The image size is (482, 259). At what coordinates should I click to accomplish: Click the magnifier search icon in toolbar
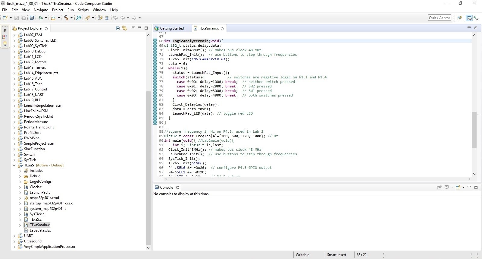(x=79, y=18)
